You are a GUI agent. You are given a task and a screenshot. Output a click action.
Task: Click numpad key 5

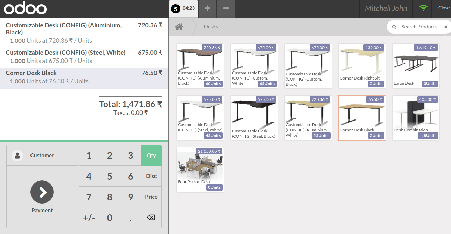pyautogui.click(x=110, y=176)
